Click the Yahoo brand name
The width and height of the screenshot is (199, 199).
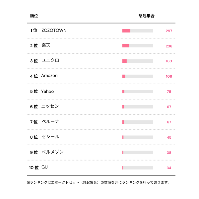tap(47, 91)
